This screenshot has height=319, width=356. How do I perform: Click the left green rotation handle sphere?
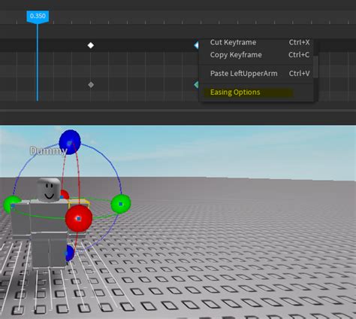click(x=11, y=205)
